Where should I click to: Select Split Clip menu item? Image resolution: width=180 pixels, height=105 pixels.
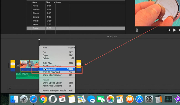coord(57,63)
